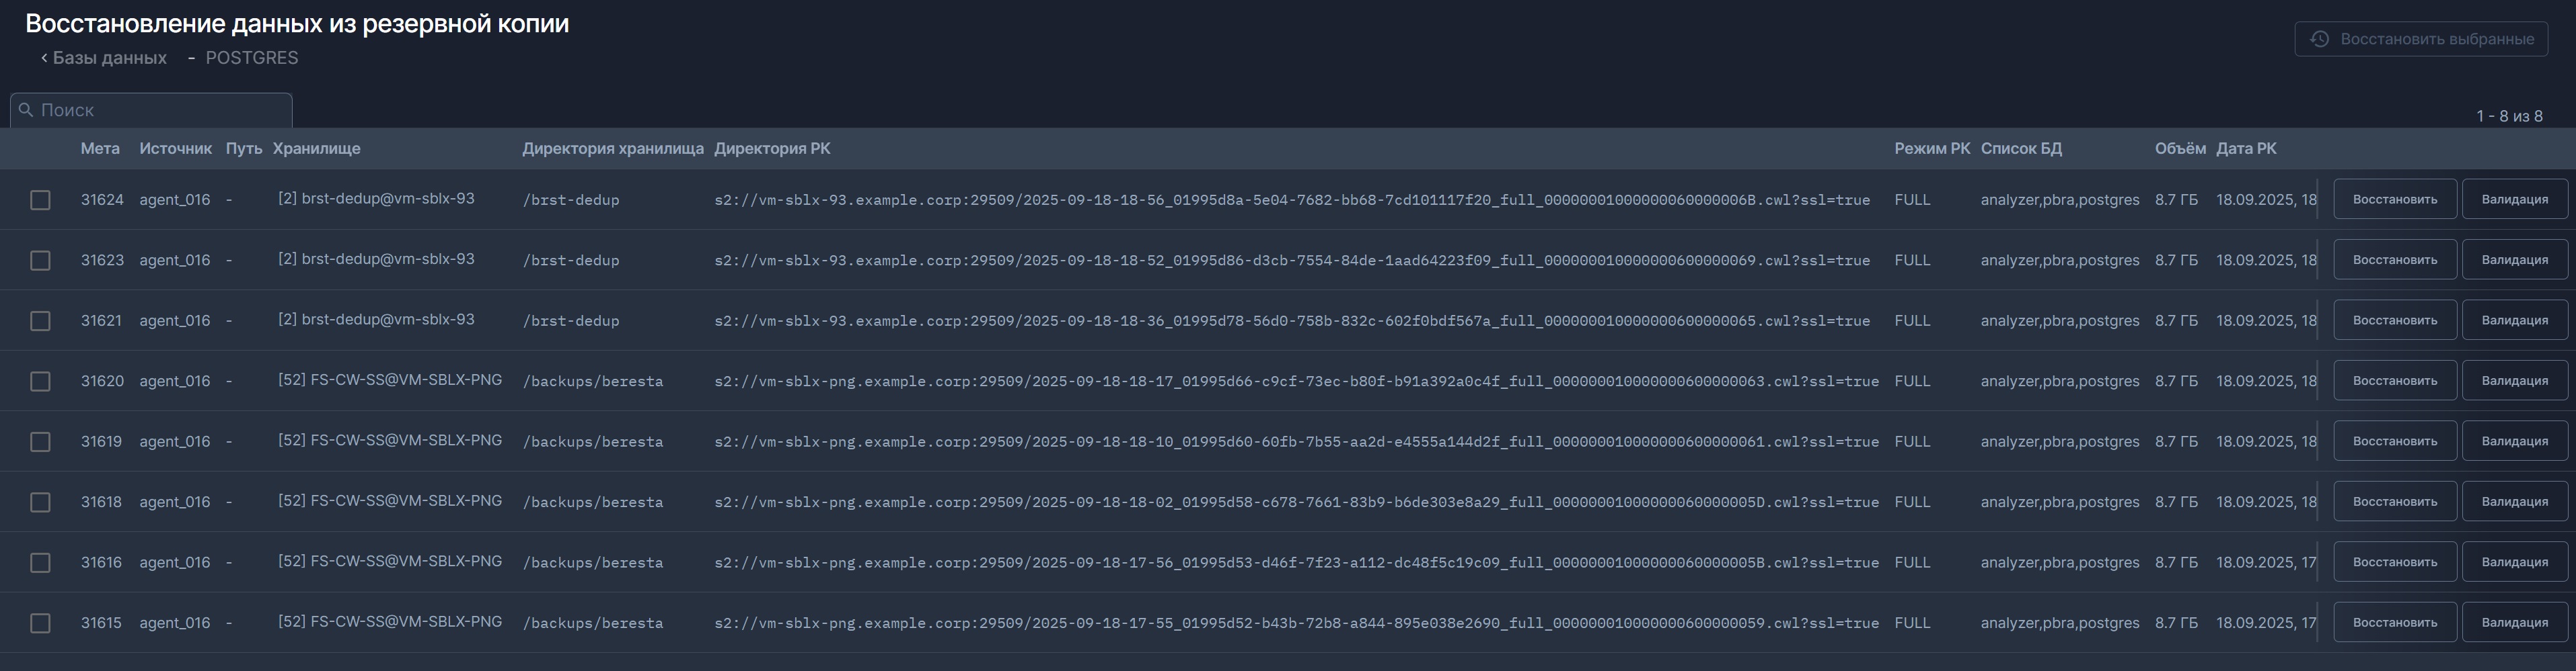Open the Базы данных breadcrumb link

(110, 57)
